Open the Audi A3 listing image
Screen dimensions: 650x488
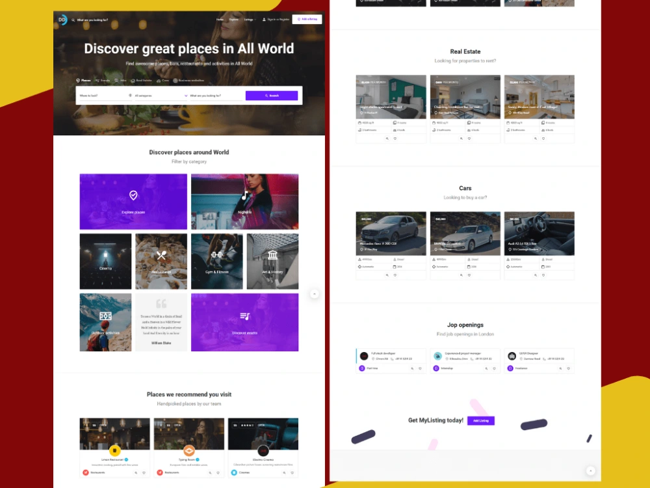539,233
